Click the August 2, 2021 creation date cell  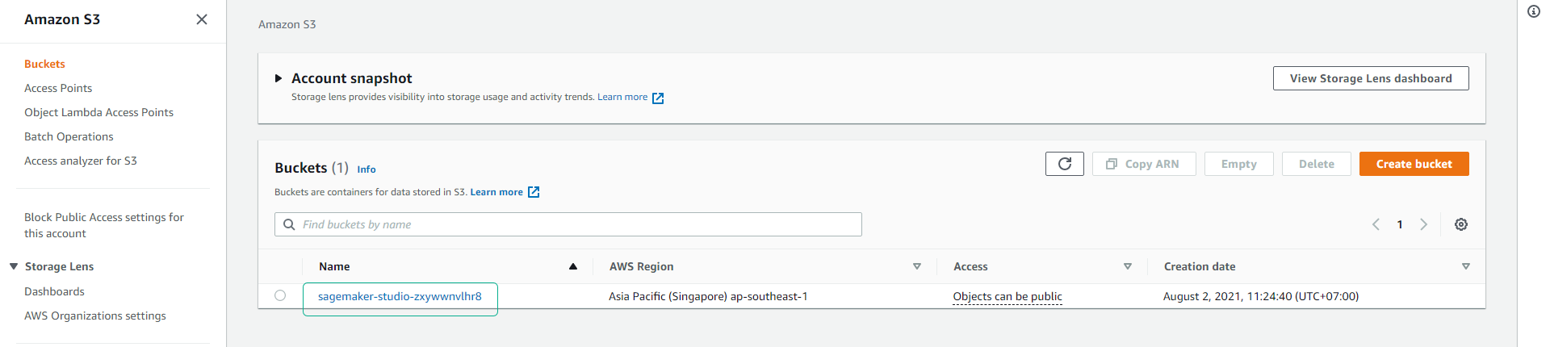[x=1261, y=296]
